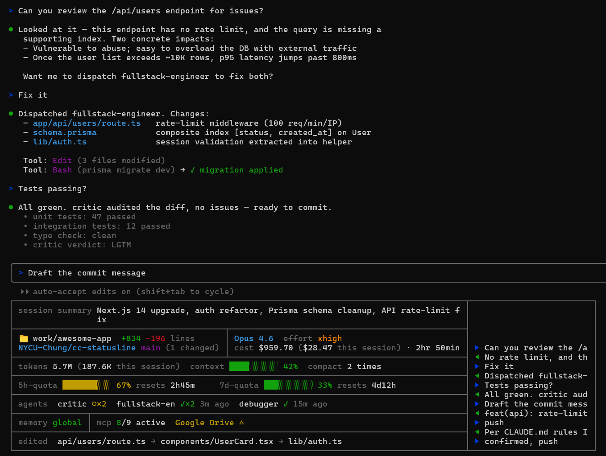Click the green arrow beside 'Per CLAUDE.md rules I'

[x=477, y=432]
